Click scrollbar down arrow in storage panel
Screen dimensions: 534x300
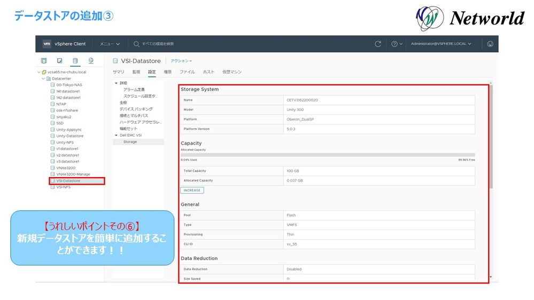pos(491,277)
